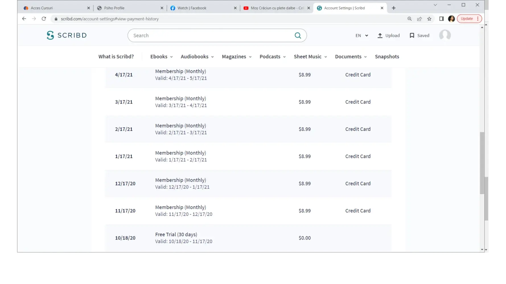The height and width of the screenshot is (284, 506).
Task: Open the Audiobooks dropdown
Action: tap(197, 57)
